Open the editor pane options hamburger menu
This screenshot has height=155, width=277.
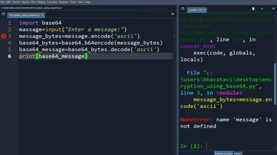pos(173,14)
